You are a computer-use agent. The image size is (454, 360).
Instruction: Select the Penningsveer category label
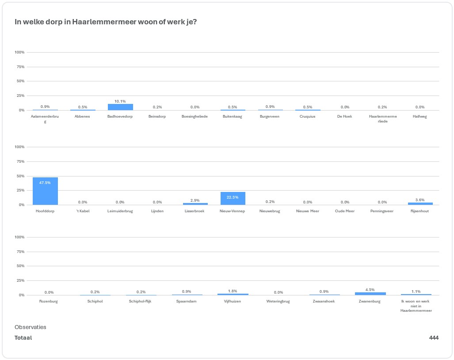pyautogui.click(x=382, y=211)
